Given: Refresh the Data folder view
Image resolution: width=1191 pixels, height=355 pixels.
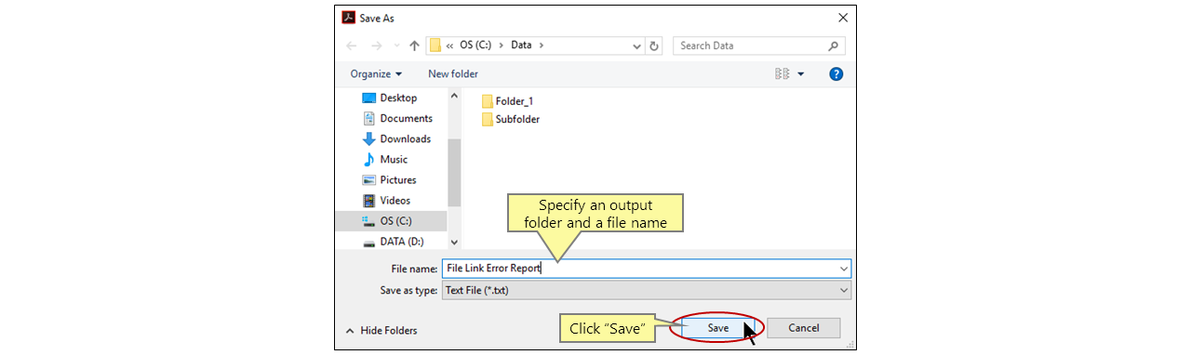Looking at the screenshot, I should (x=655, y=46).
